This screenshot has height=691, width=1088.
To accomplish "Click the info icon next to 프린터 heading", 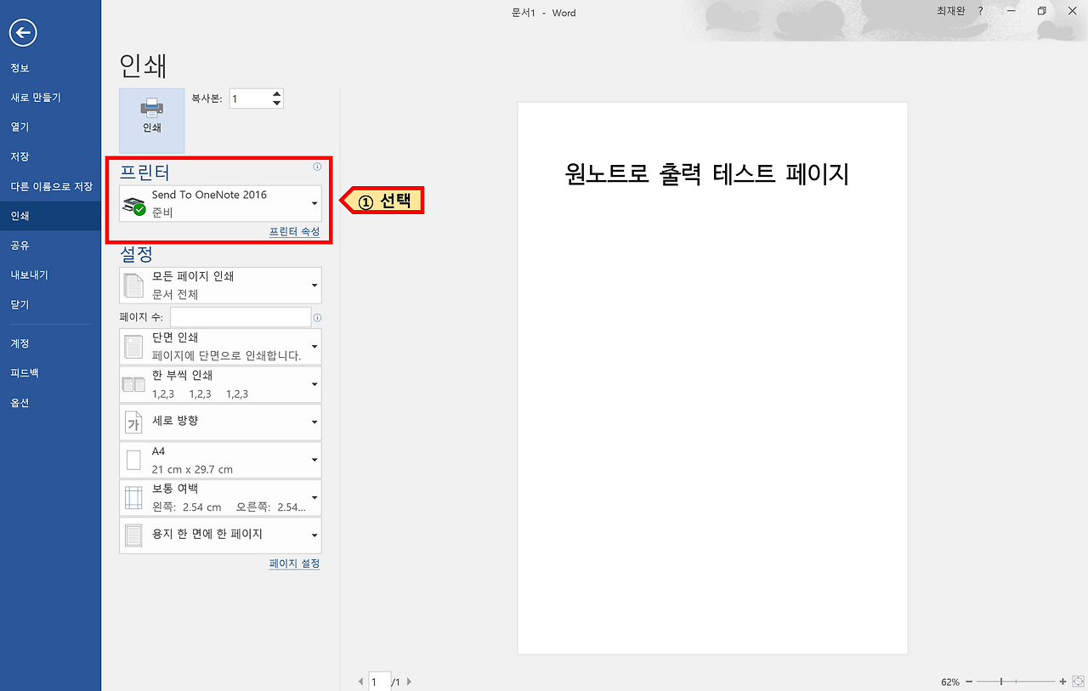I will point(315,168).
